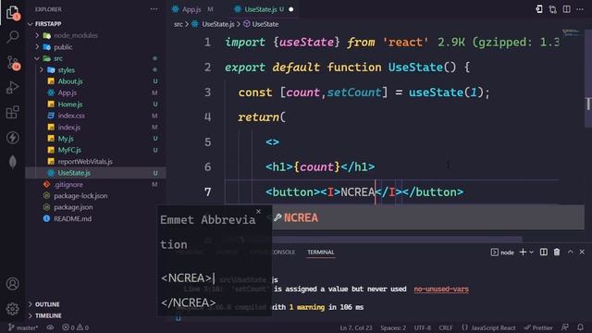Screen dimensions: 592x333
Task: Click the Open Changes icon in editor toolbar
Action: [539, 9]
